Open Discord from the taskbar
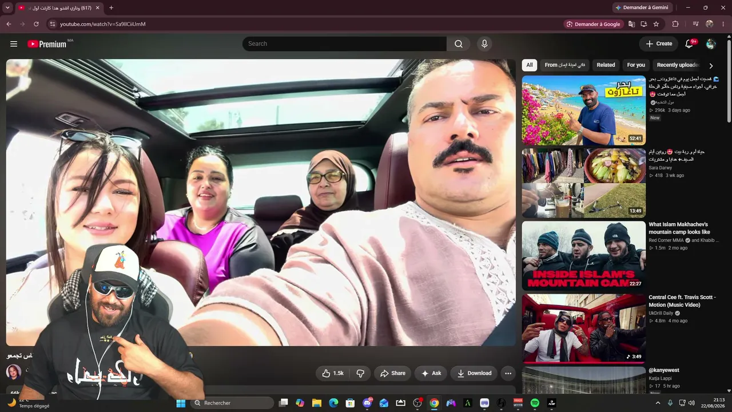This screenshot has width=732, height=412. [x=367, y=403]
